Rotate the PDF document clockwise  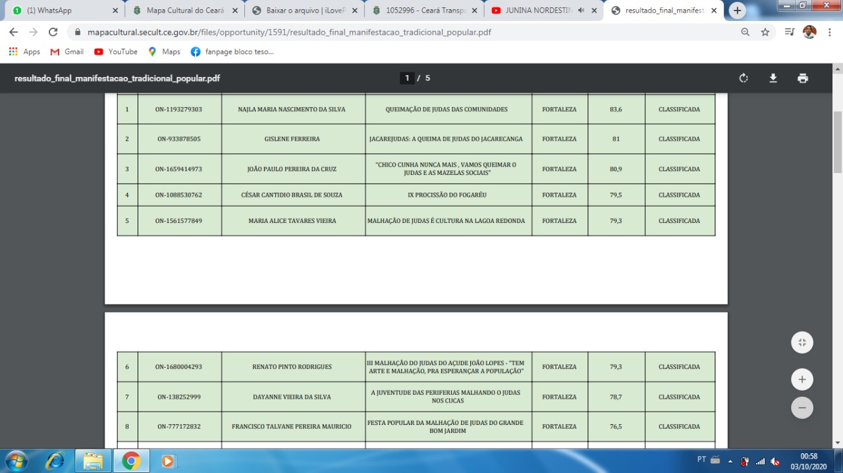coord(744,78)
